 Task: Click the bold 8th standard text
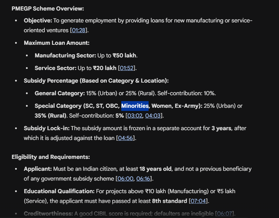click(170, 201)
